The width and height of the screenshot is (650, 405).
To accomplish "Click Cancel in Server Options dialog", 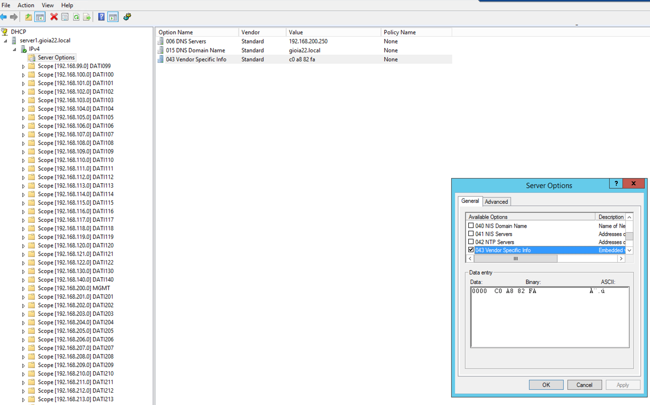I will click(x=585, y=385).
